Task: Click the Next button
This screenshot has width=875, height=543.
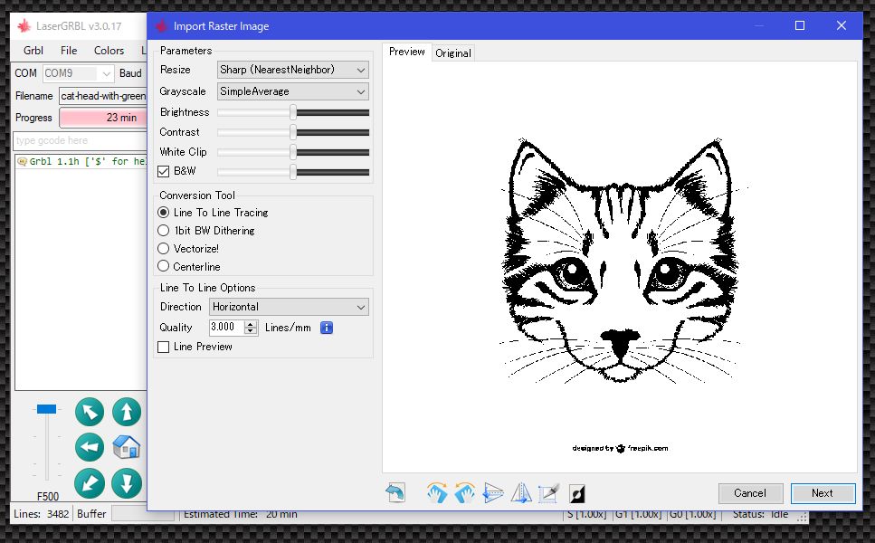Action: (x=823, y=493)
